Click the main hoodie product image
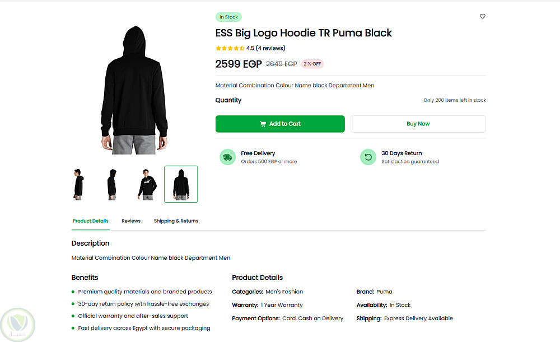The height and width of the screenshot is (342, 560). click(x=134, y=90)
